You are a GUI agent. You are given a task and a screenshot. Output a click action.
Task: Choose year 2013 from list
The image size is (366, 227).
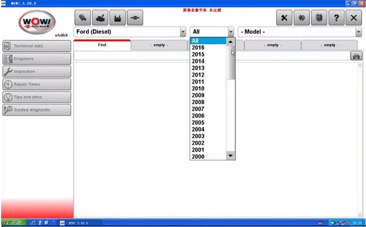[x=208, y=68]
